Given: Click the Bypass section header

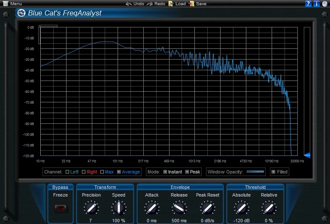Looking at the screenshot, I should pos(61,187).
